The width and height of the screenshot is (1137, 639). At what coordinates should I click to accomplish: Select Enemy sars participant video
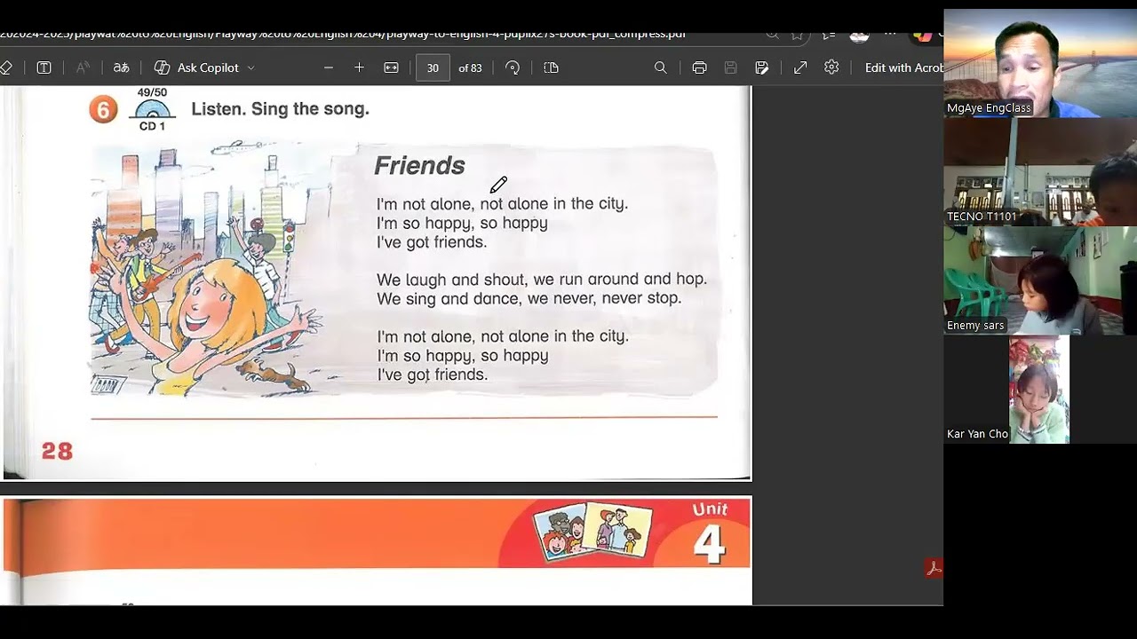pyautogui.click(x=1040, y=280)
